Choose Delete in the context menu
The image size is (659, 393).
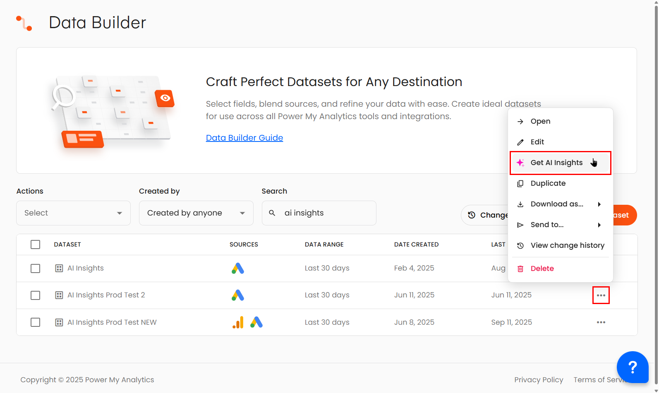click(542, 268)
